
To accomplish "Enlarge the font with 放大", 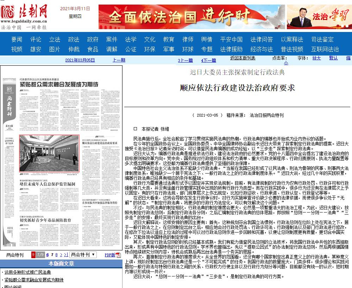I will click(x=316, y=58).
